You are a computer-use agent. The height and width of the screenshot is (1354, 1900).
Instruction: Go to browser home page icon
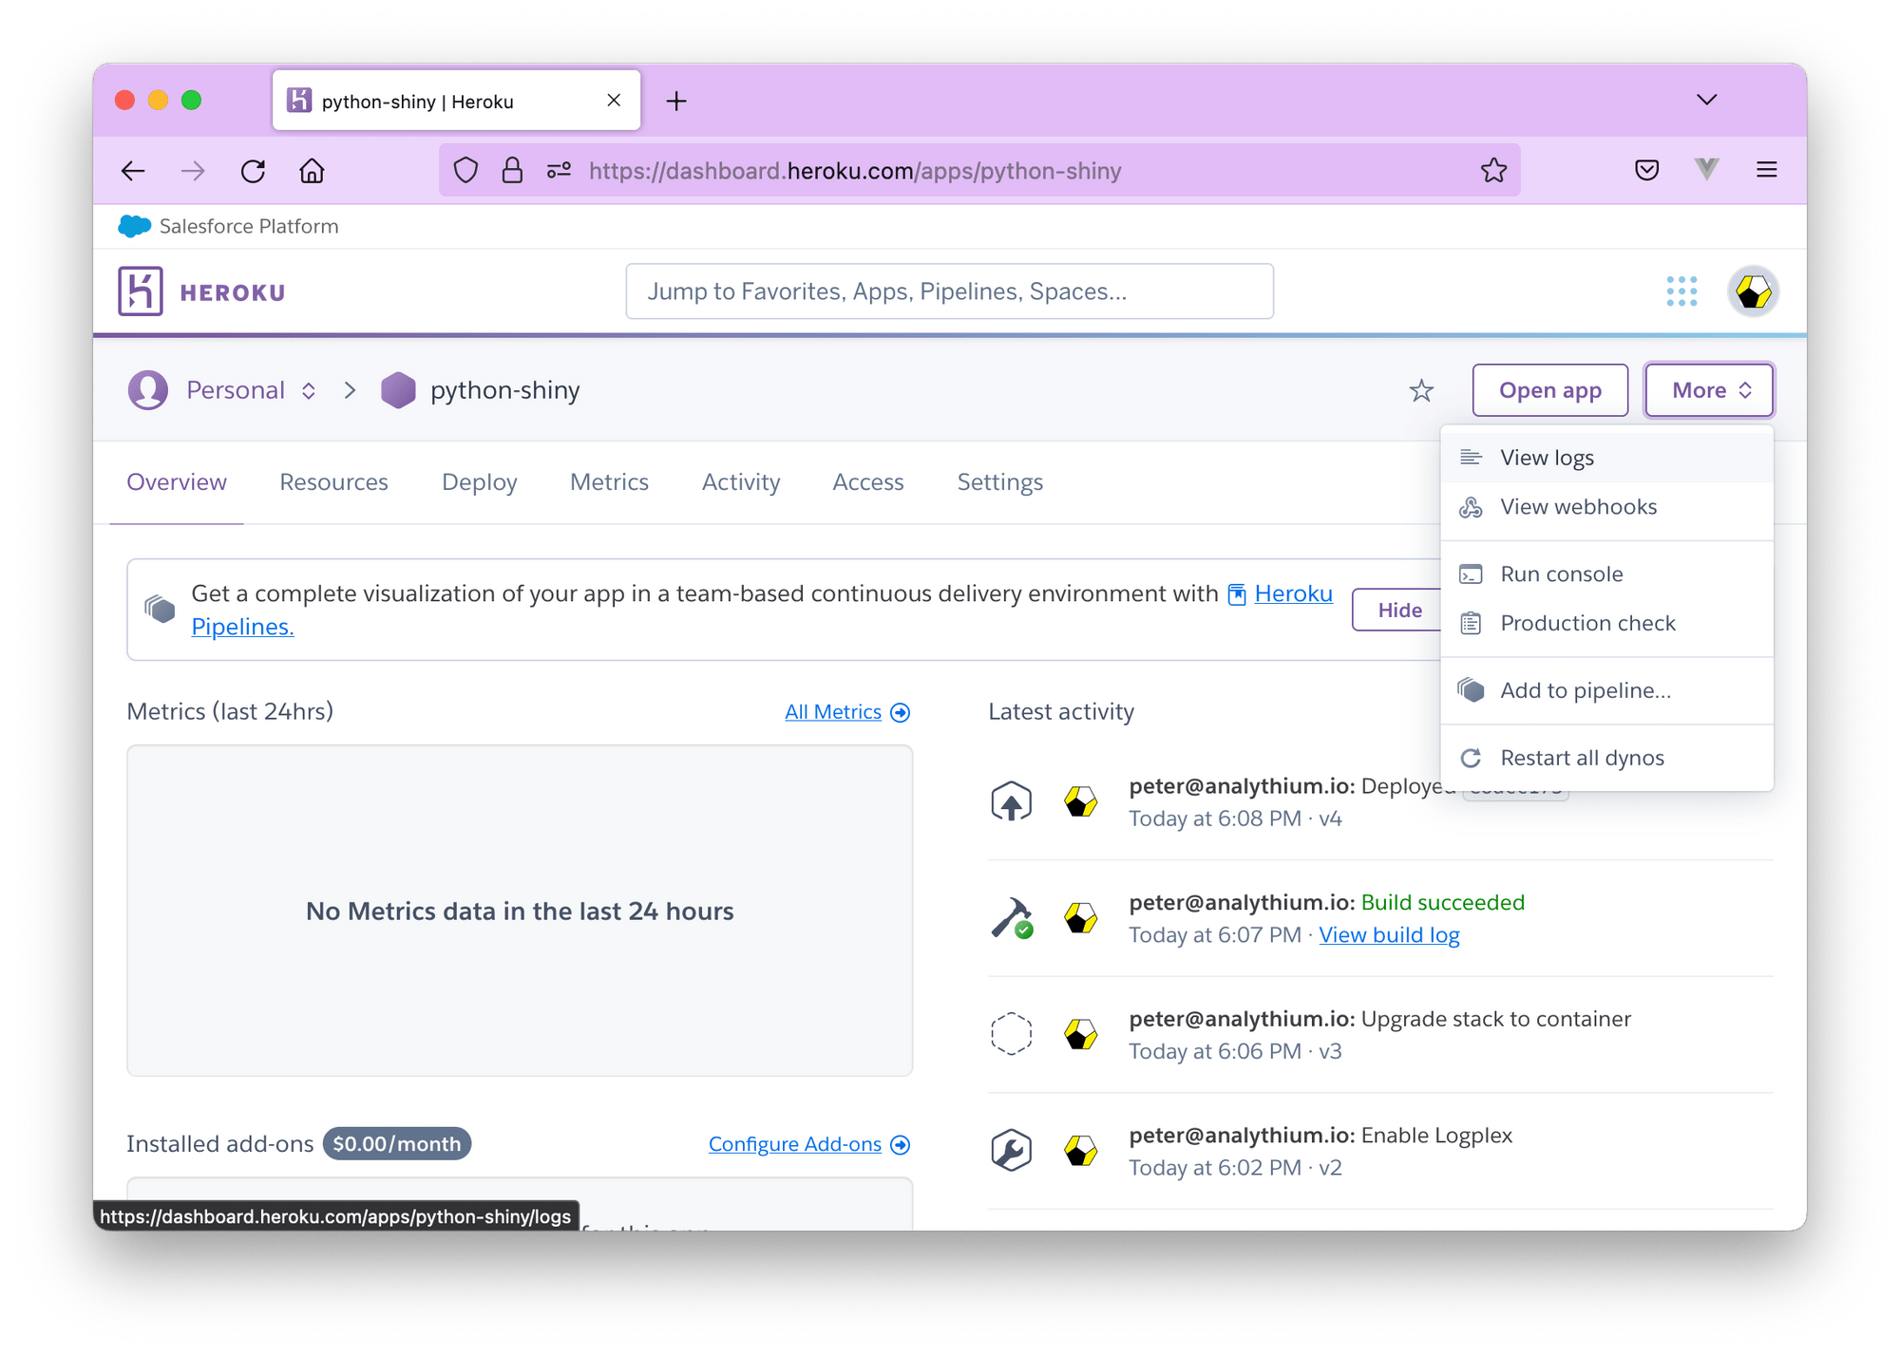click(312, 171)
